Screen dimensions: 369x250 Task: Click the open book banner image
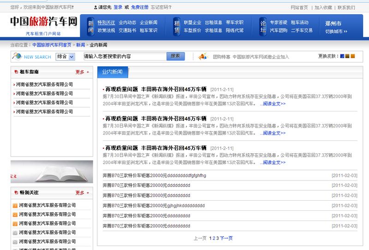[x=52, y=172]
